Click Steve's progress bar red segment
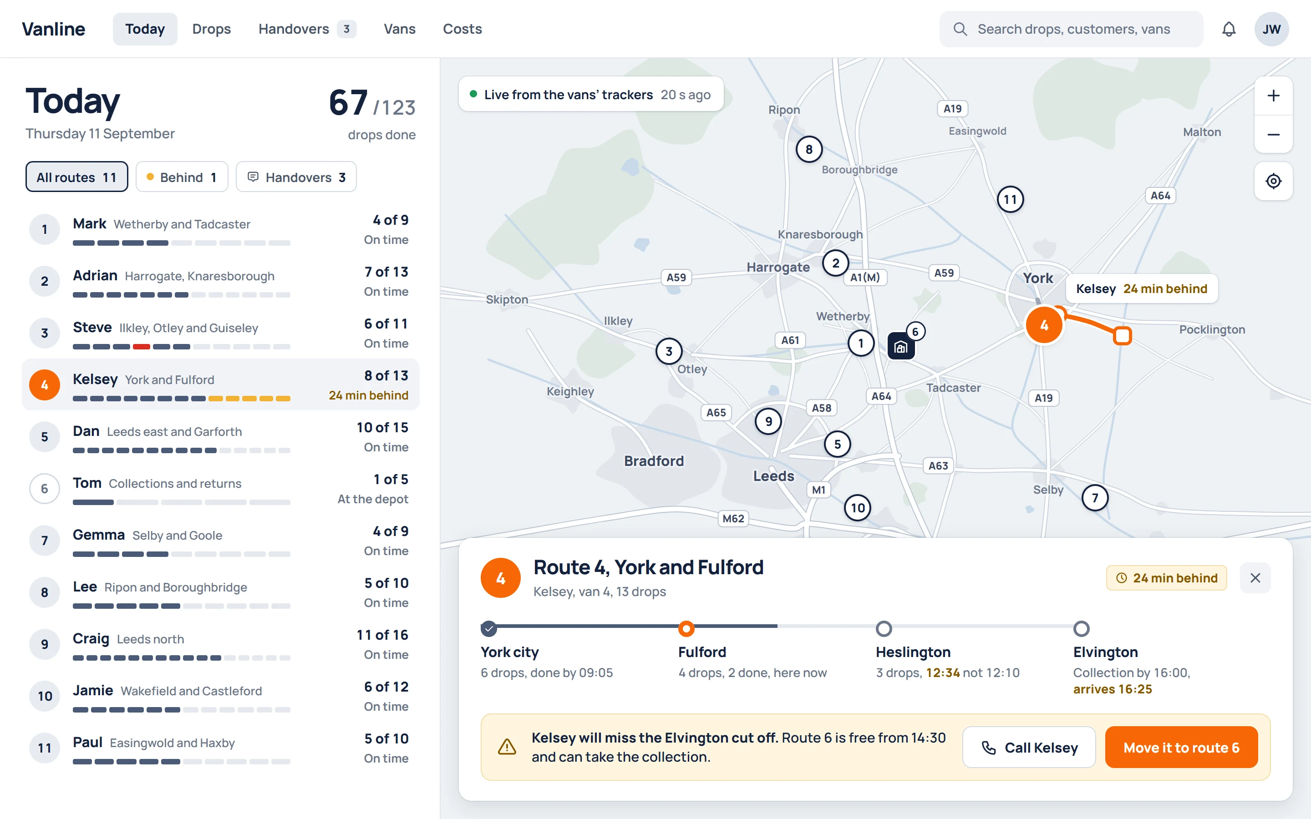1311x819 pixels. 142,347
